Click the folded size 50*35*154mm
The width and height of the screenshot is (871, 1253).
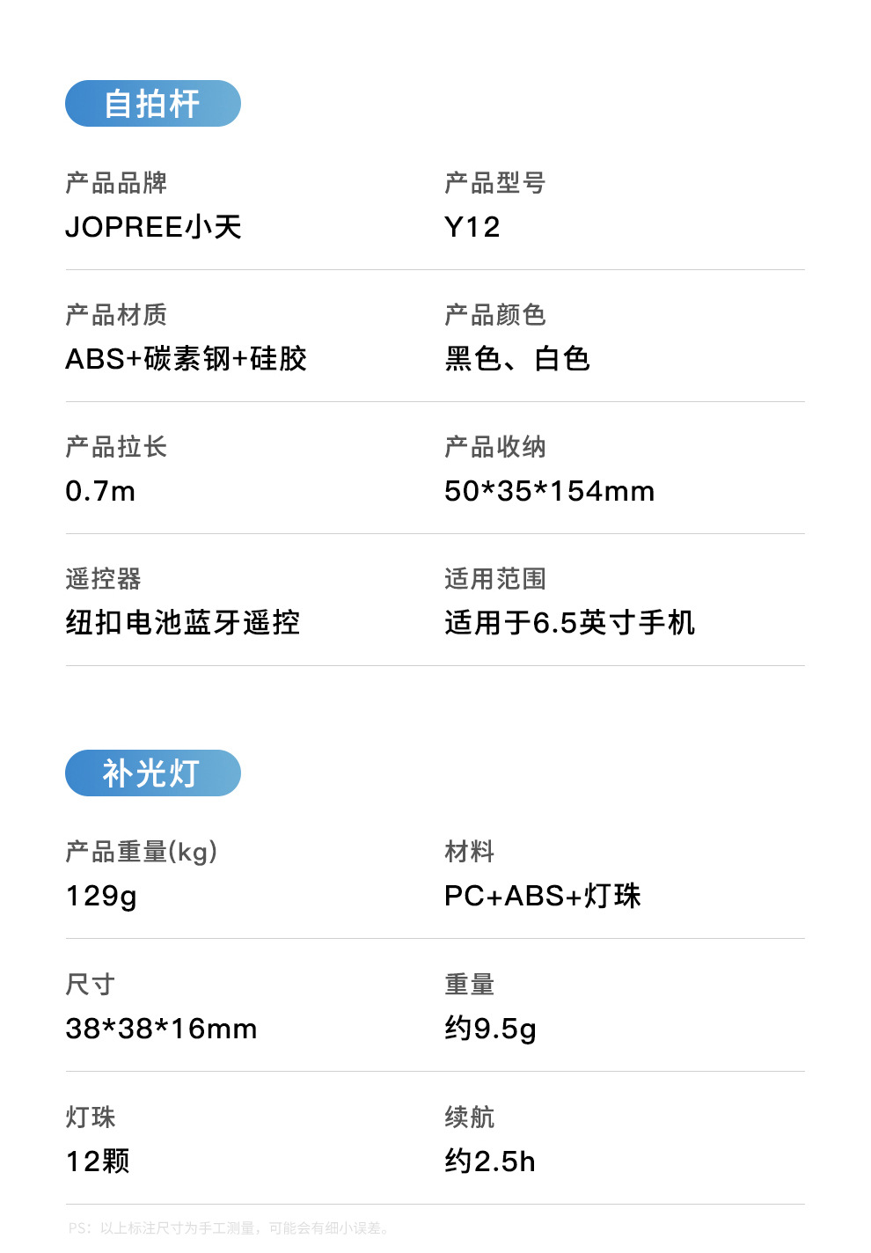click(549, 491)
